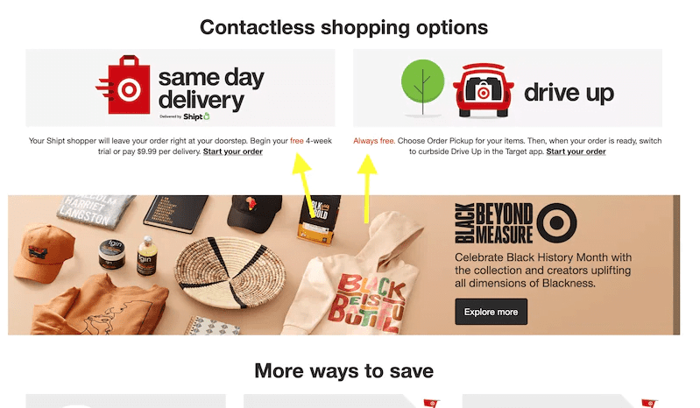Image resolution: width=700 pixels, height=408 pixels.
Task: Click the same day delivery banner
Action: tap(180, 88)
